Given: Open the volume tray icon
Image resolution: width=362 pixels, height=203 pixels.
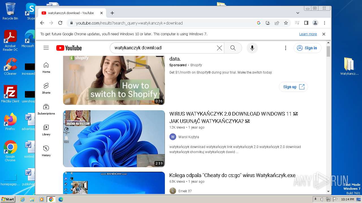Looking at the screenshot, I should pos(322,199).
